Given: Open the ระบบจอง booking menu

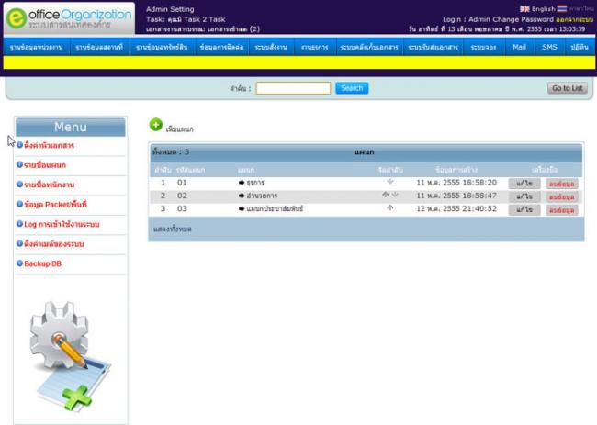Looking at the screenshot, I should click(483, 47).
